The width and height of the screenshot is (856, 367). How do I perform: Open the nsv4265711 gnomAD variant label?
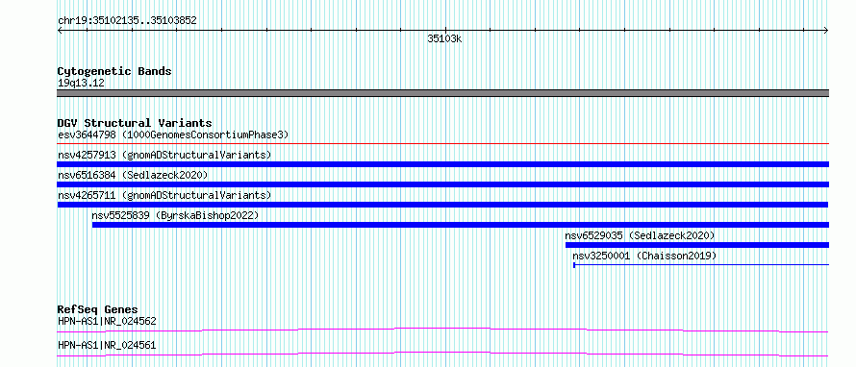pos(164,195)
